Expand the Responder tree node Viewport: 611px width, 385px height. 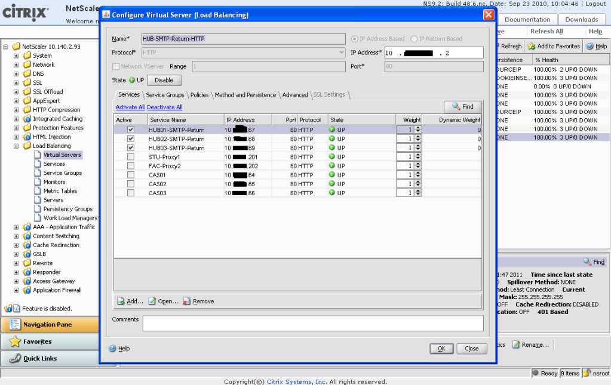(x=16, y=272)
